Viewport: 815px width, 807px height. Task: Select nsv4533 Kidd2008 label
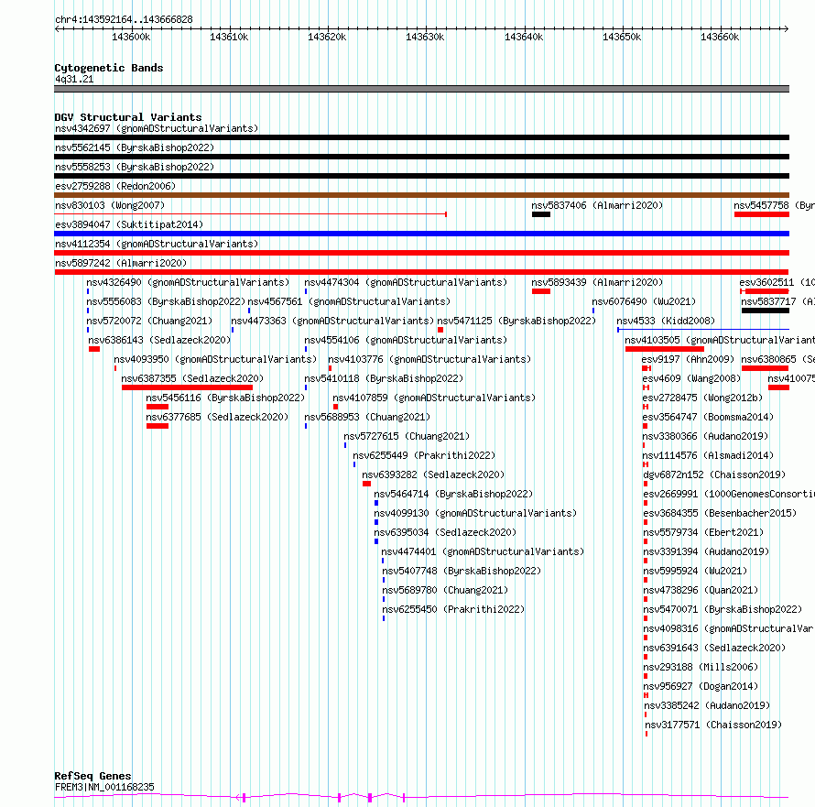(666, 321)
